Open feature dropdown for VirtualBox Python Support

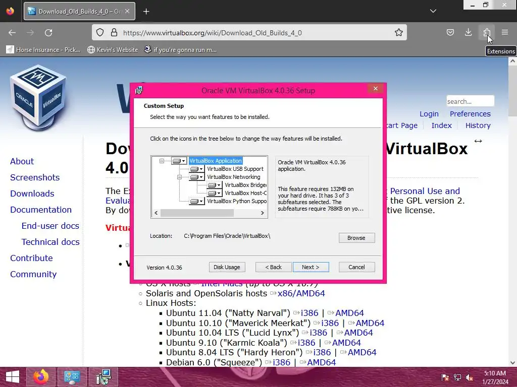(196, 201)
